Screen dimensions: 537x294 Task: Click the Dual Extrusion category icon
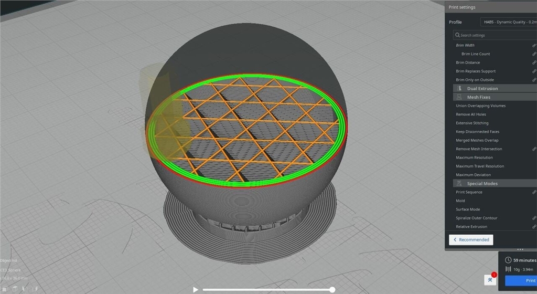[460, 89]
